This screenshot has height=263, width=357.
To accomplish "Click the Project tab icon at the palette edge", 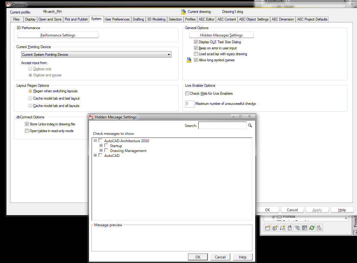I will tap(355, 233).
